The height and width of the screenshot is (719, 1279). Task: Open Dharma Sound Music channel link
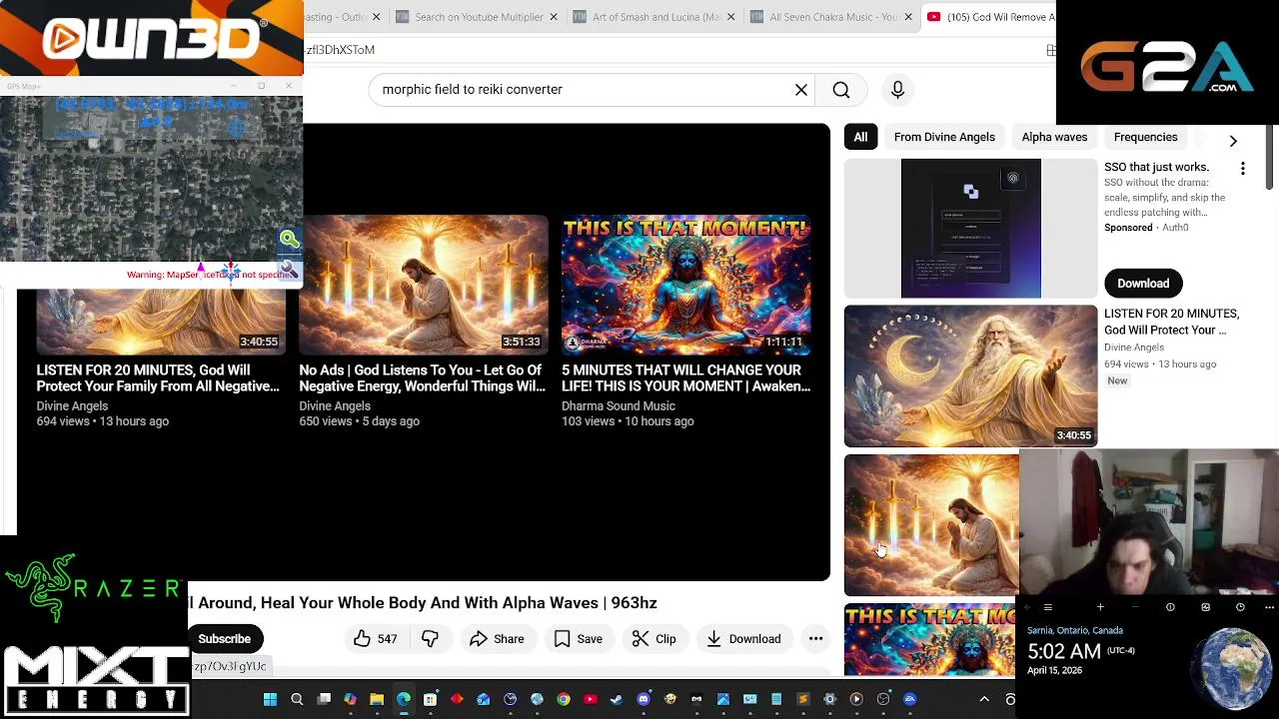[x=619, y=406]
